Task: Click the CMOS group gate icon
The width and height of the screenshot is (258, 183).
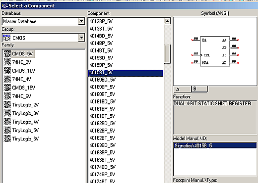Action: tap(7, 38)
